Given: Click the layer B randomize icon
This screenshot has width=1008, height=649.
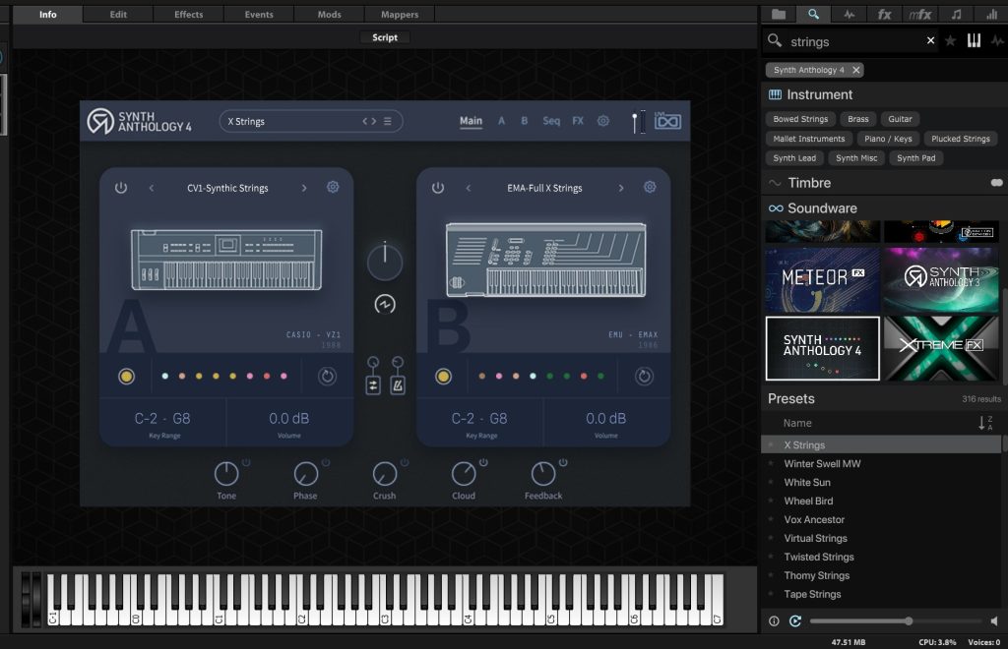Looking at the screenshot, I should pos(644,376).
